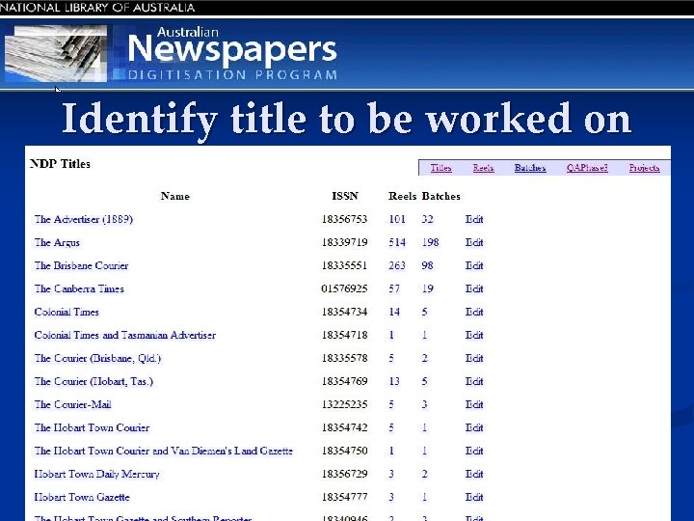The width and height of the screenshot is (694, 521).
Task: Open the 198 batches for The Argus
Action: coord(430,242)
